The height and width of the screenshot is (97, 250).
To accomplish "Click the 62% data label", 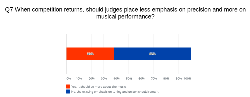I will pyautogui.click(x=152, y=54).
